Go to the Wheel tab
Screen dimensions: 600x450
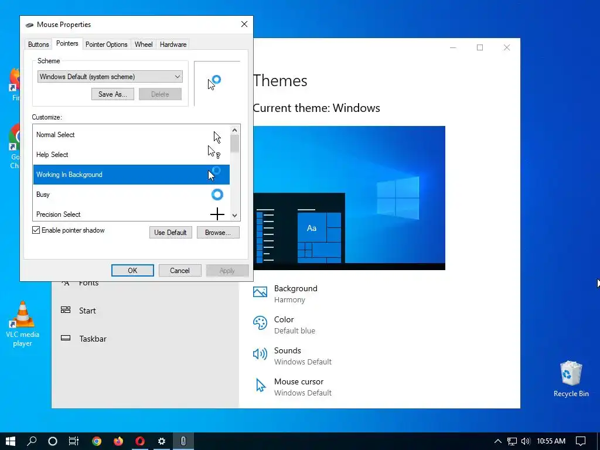[144, 45]
